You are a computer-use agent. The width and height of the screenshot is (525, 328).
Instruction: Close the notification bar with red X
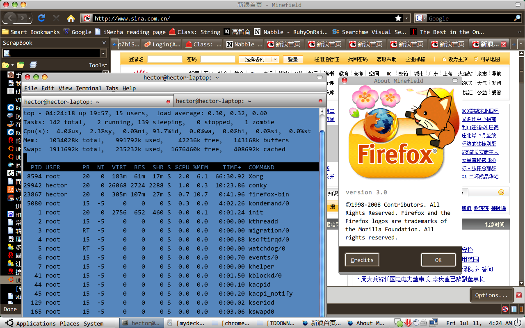[519, 295]
